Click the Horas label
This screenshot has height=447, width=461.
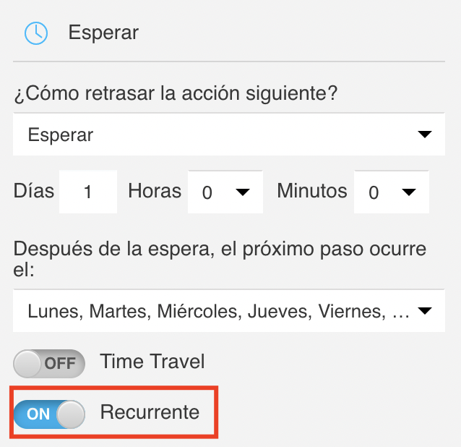coord(155,191)
